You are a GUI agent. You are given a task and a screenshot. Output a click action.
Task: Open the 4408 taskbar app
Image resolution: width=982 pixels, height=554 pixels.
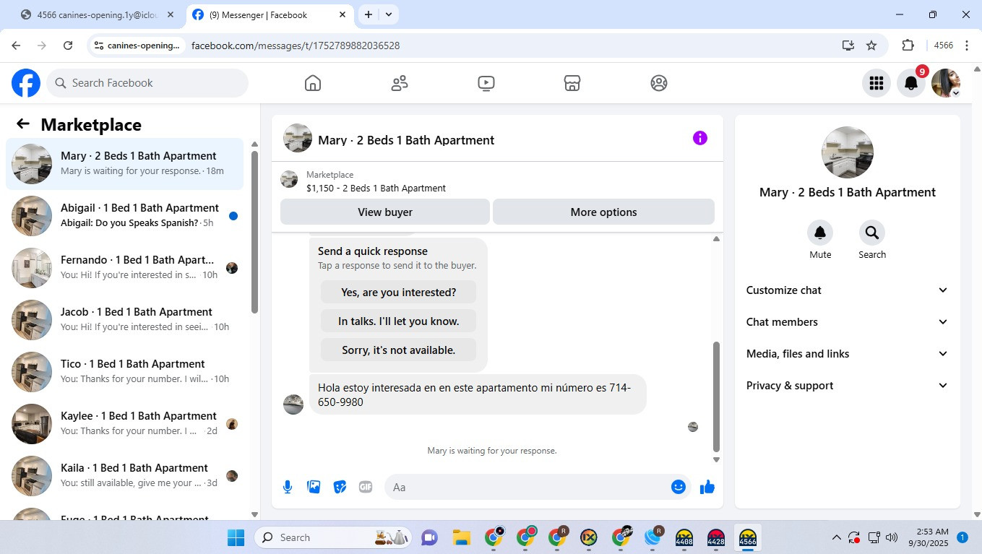click(684, 537)
